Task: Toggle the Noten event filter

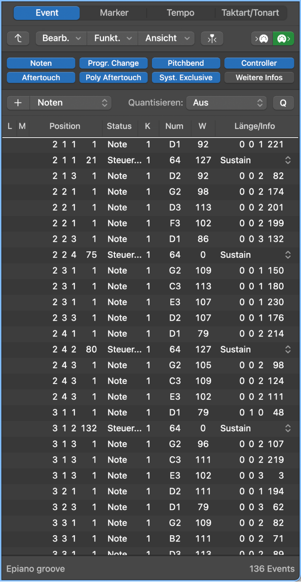Action: (41, 63)
